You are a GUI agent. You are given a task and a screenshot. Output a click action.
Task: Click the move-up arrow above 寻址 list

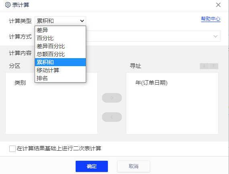tap(214, 66)
